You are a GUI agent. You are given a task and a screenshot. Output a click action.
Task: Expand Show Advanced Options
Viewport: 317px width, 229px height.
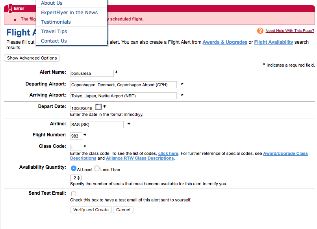32,58
